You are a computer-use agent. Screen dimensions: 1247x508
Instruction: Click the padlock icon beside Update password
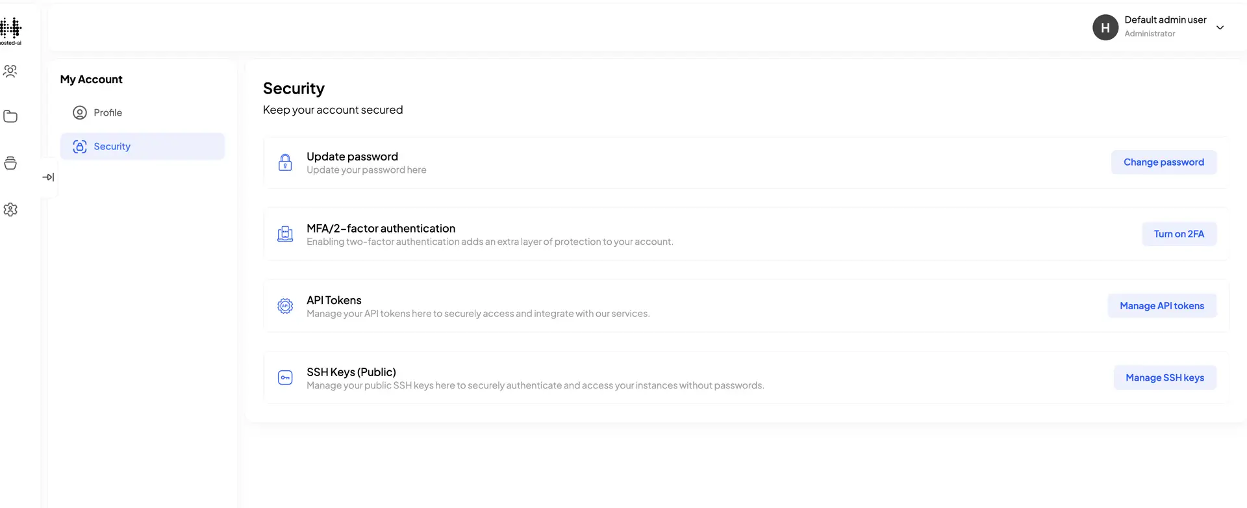pos(285,162)
